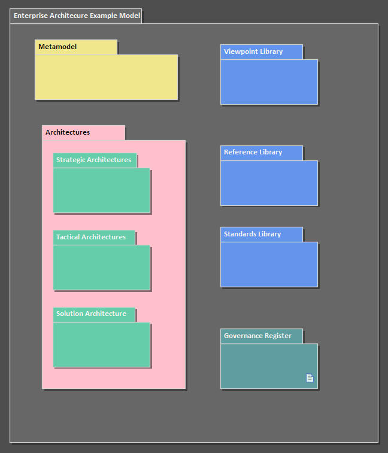The height and width of the screenshot is (453, 388).
Task: Click the green Tactical Architectures package body
Action: (x=101, y=267)
